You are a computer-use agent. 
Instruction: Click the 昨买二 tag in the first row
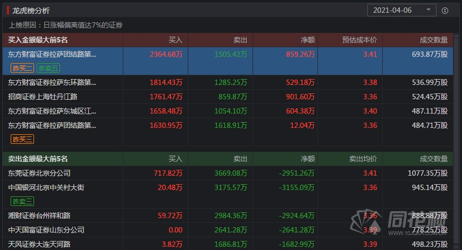tap(22, 67)
